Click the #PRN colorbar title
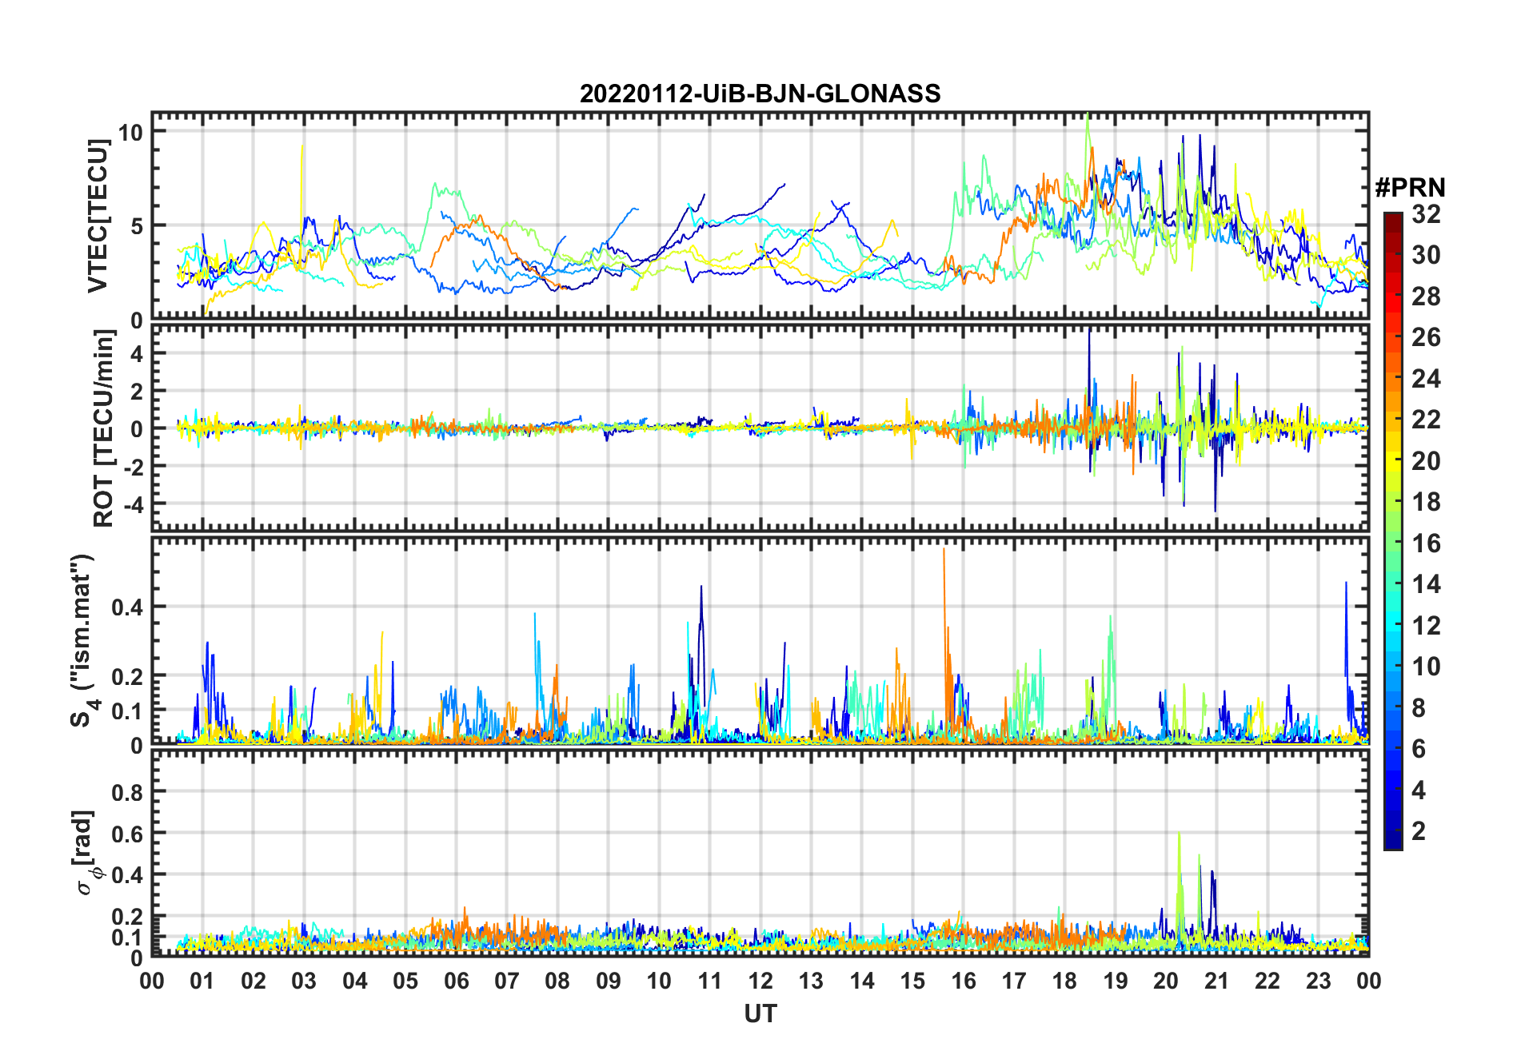Screen dimensions: 1521x1063 (x=1410, y=188)
